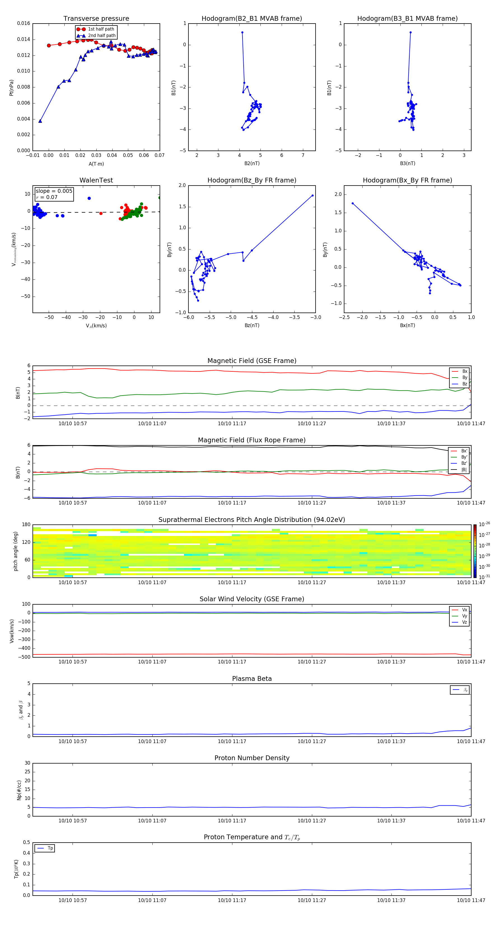The image size is (504, 925).
Task: Click "By'" in the Flux Rope legend
Action: (464, 457)
